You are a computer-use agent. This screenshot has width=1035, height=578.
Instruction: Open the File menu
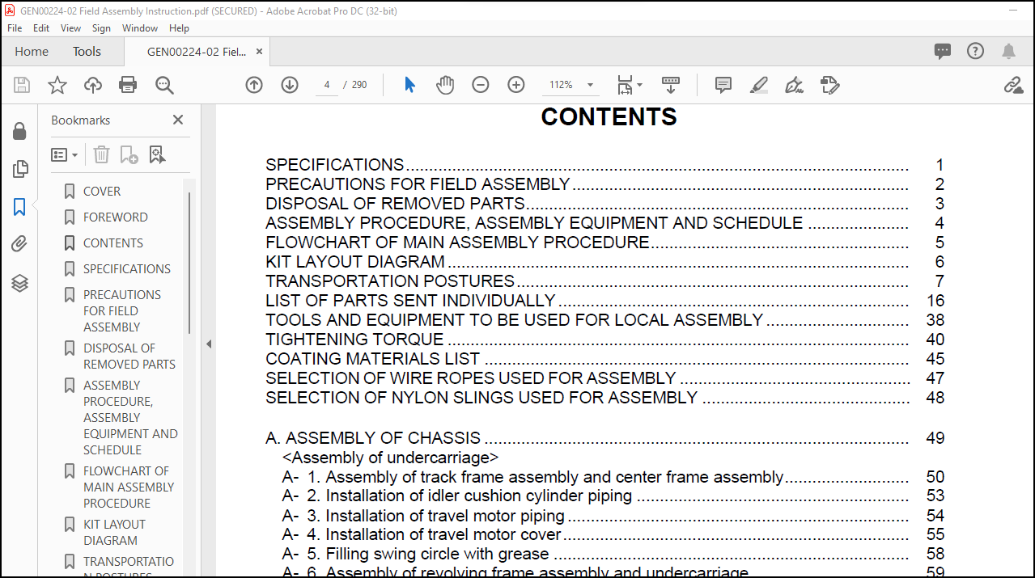point(15,27)
